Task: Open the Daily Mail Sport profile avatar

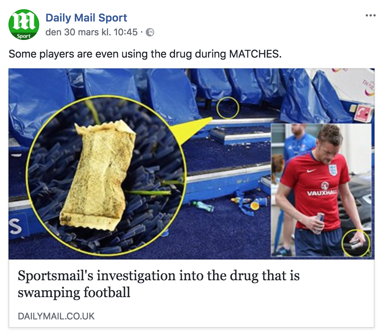Action: click(x=24, y=25)
